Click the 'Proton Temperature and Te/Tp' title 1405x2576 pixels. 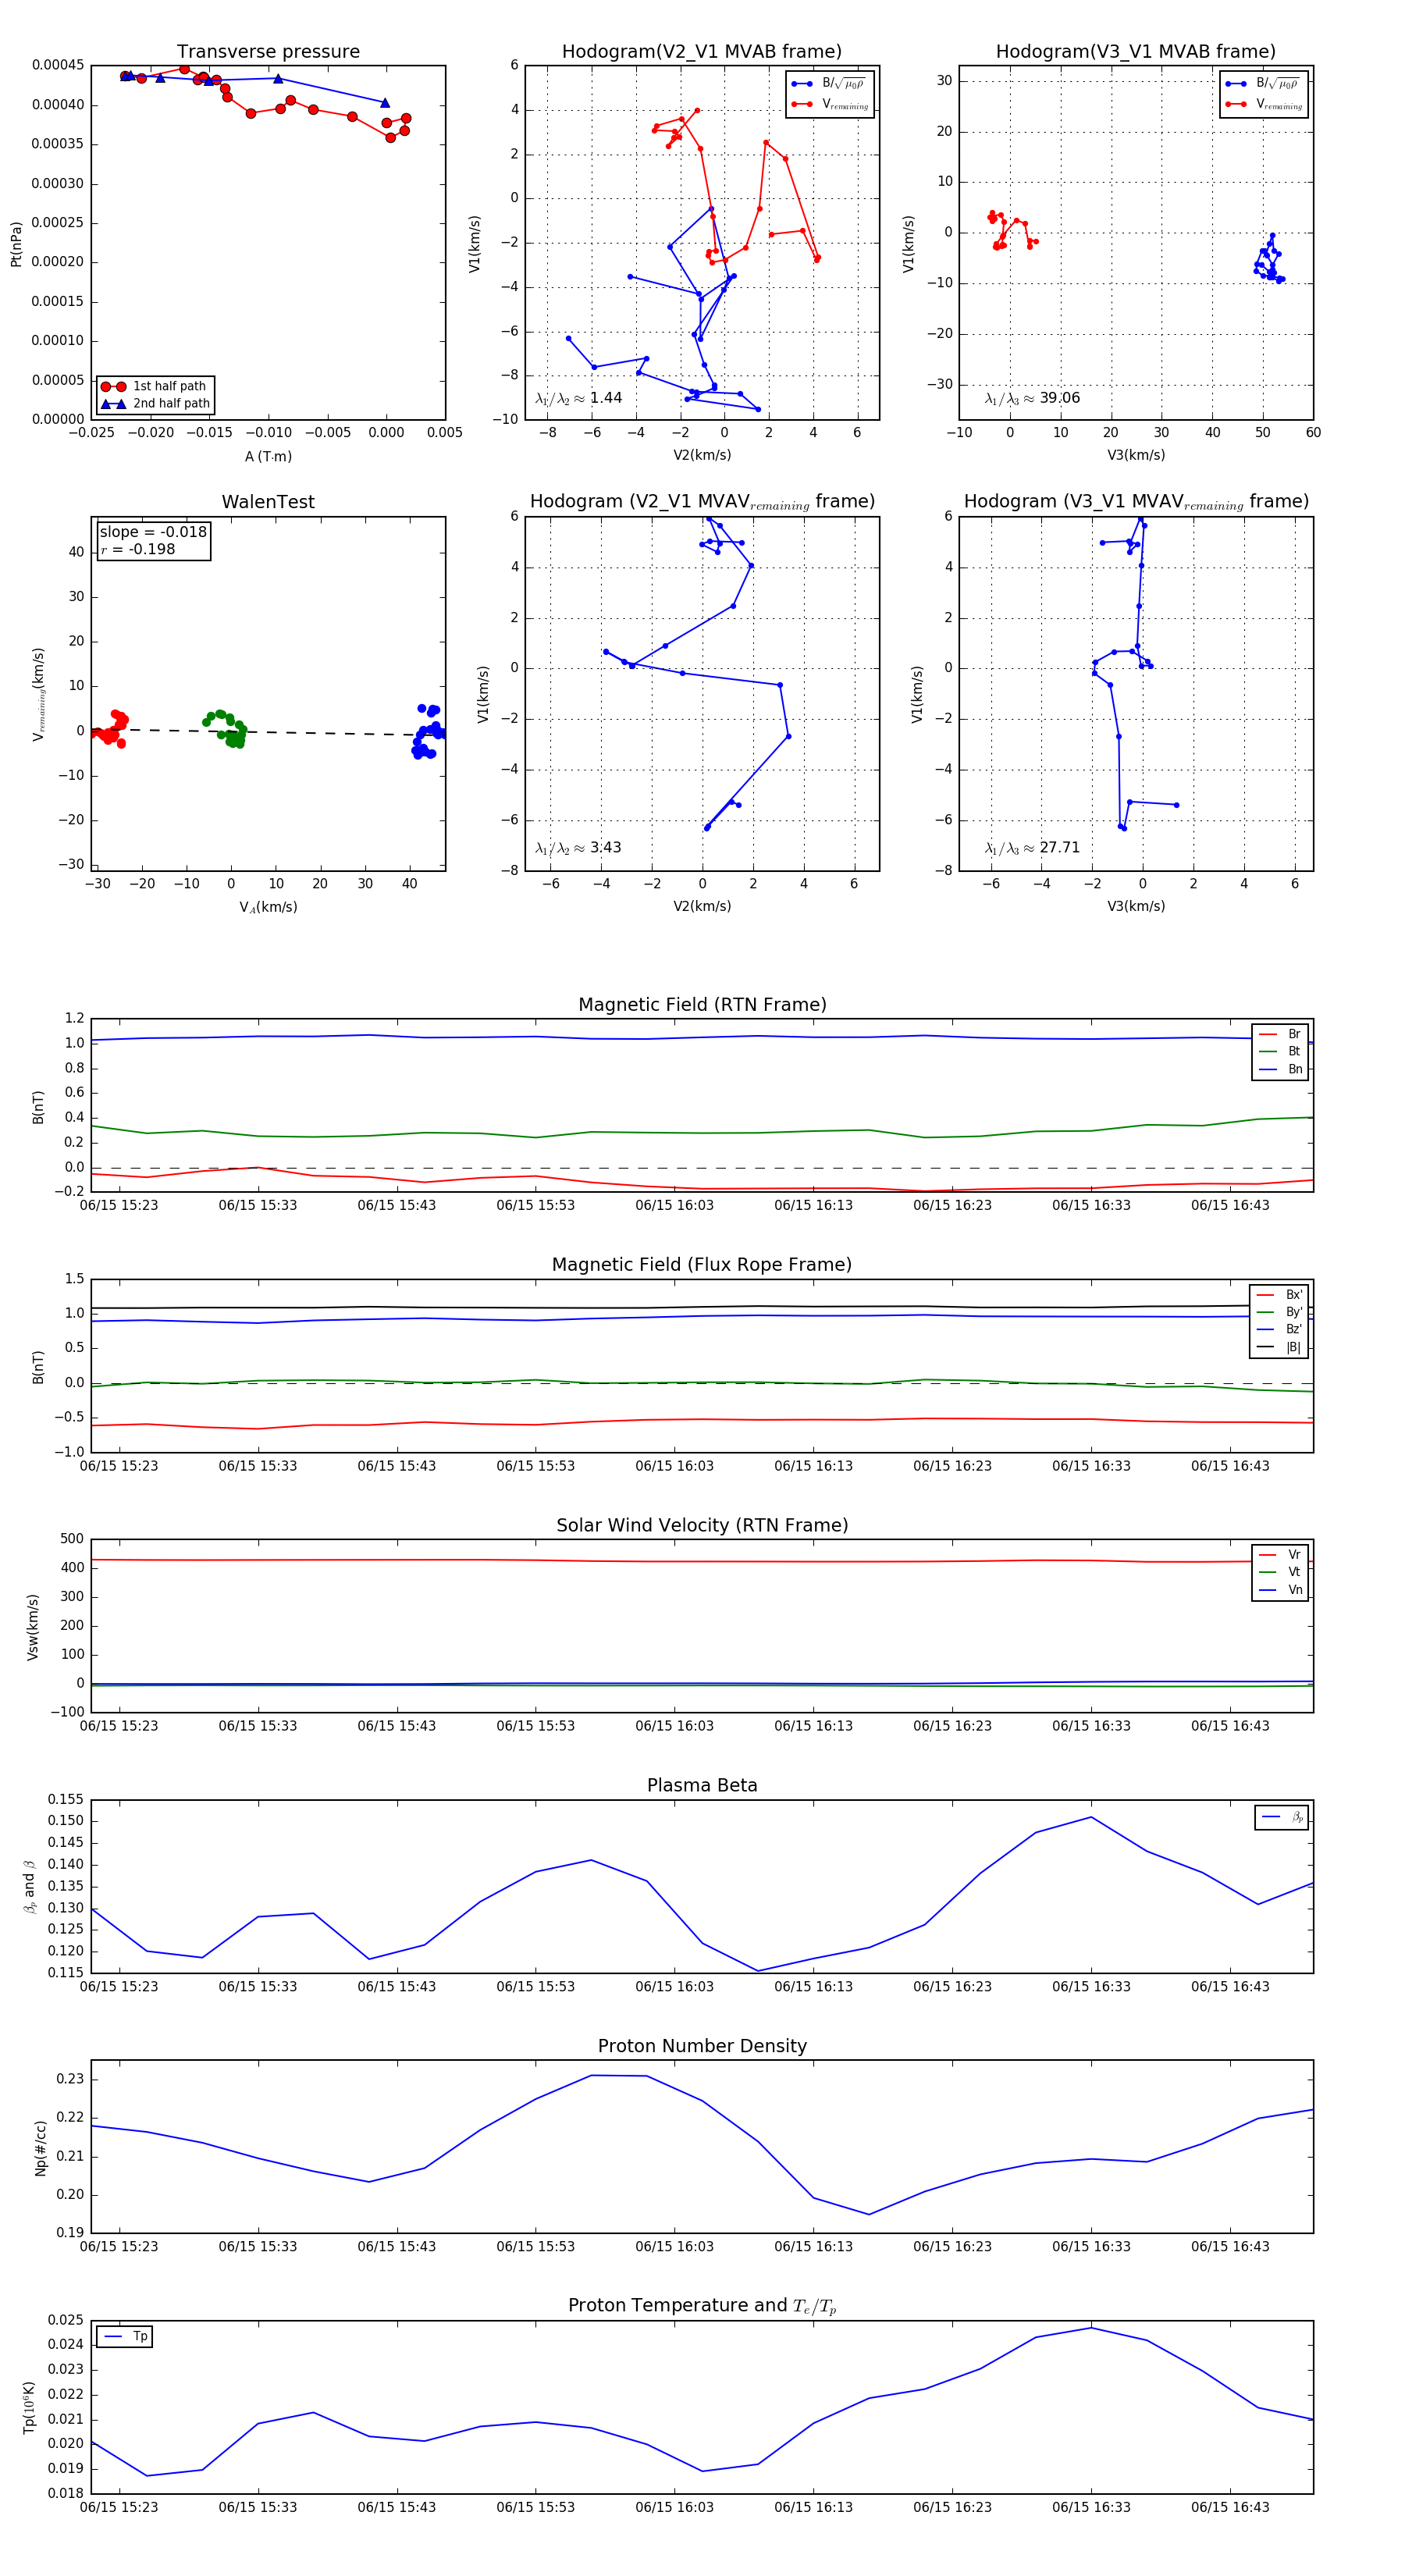coord(702,2306)
